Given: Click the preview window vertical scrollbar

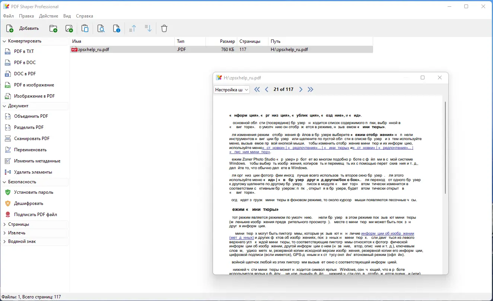Looking at the screenshot, I should 445,147.
